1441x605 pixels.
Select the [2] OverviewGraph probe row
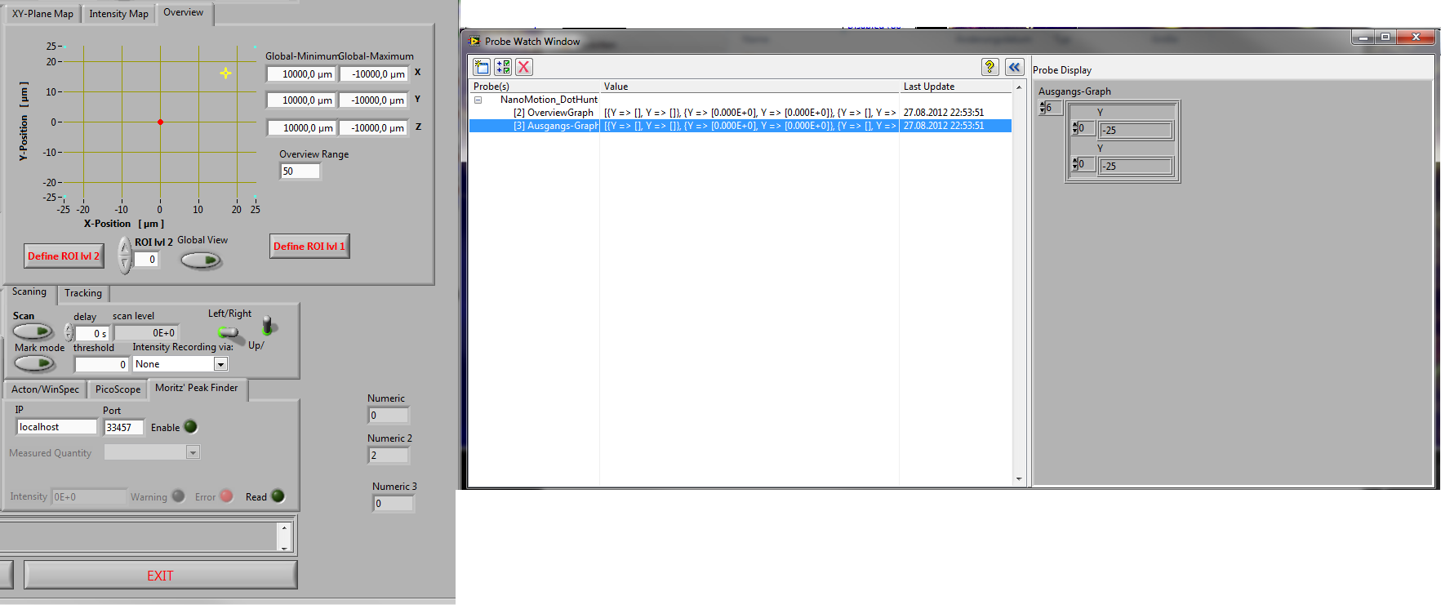click(741, 113)
